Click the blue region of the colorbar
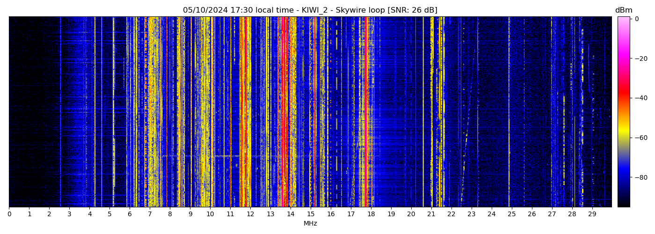The height and width of the screenshot is (234, 655). click(623, 175)
